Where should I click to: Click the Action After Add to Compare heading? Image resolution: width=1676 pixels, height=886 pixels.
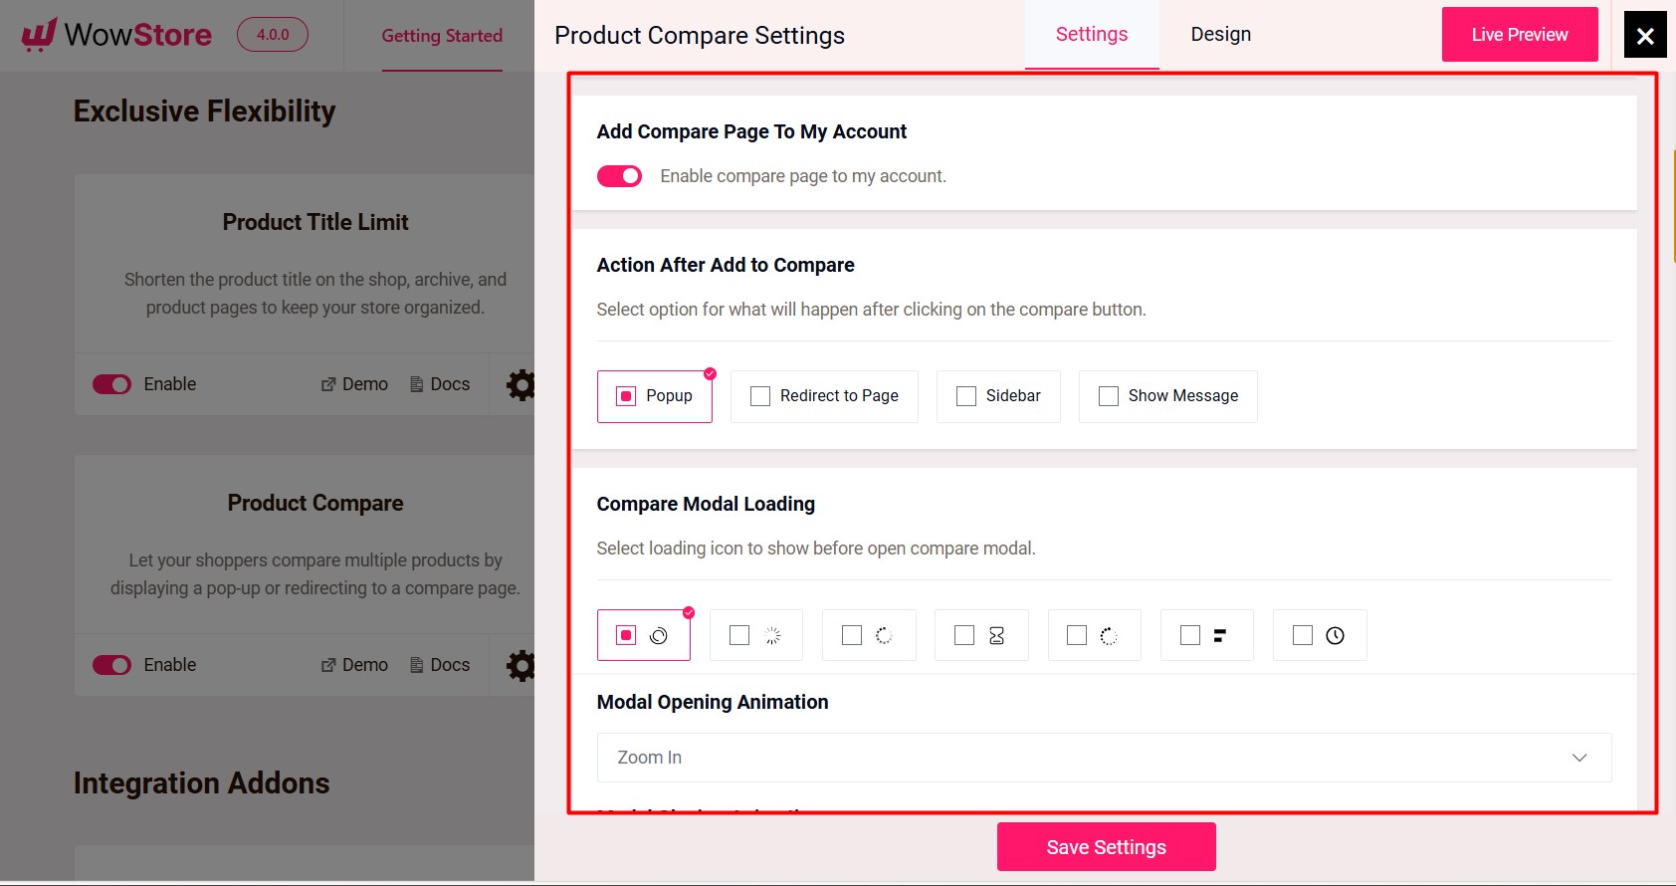tap(726, 265)
